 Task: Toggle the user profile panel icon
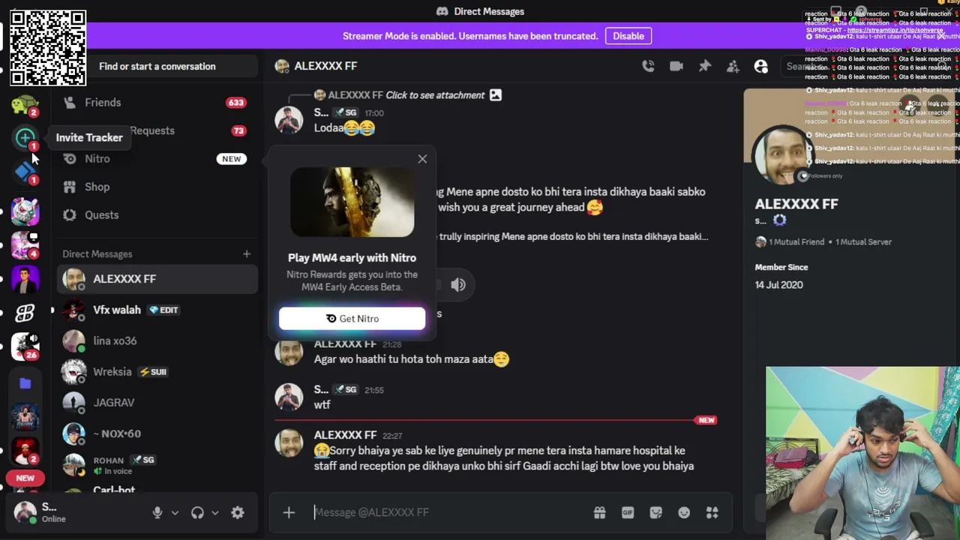click(761, 67)
